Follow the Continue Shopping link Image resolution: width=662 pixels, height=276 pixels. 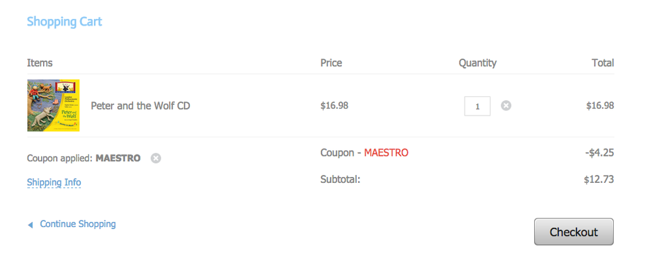pyautogui.click(x=77, y=224)
